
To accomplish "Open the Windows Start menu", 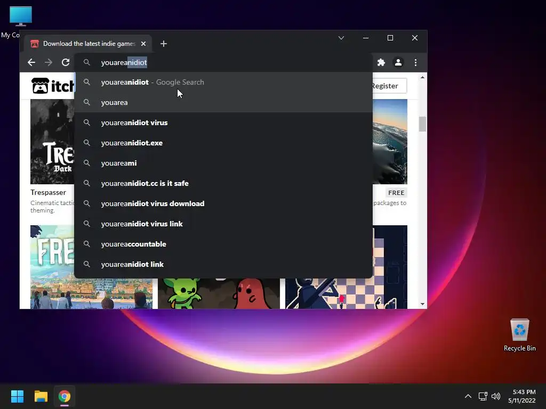I will click(17, 396).
